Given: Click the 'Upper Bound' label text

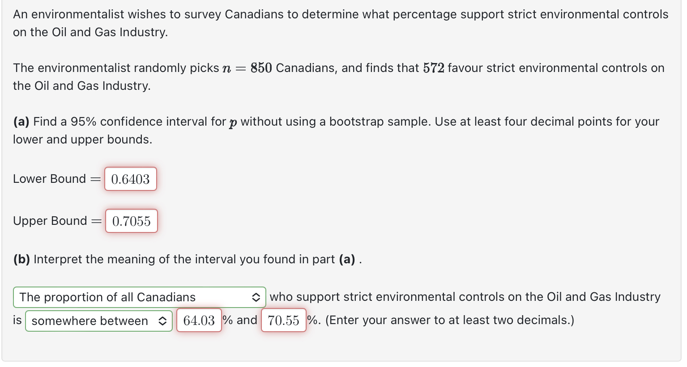Looking at the screenshot, I should point(50,221).
